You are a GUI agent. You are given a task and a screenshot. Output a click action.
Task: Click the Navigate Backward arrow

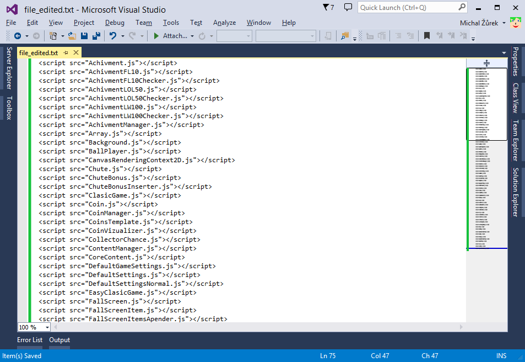(18, 35)
